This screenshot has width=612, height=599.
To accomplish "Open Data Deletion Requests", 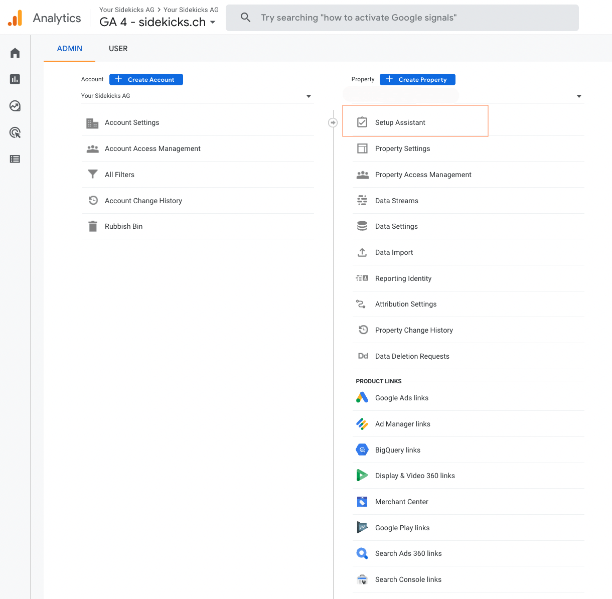I will tap(469, 356).
